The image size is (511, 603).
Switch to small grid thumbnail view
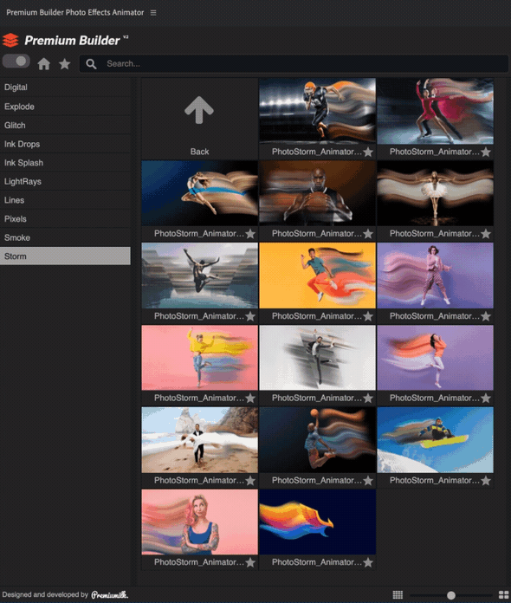point(398,595)
